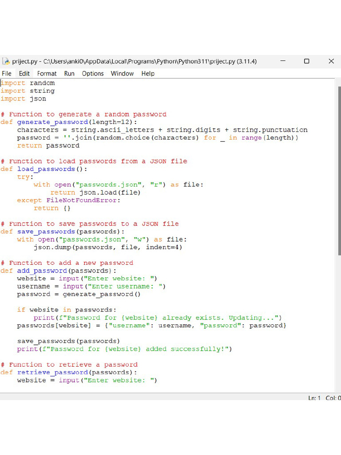Place cursor on the 'import random' line
This screenshot has width=341, height=455.
[x=28, y=83]
